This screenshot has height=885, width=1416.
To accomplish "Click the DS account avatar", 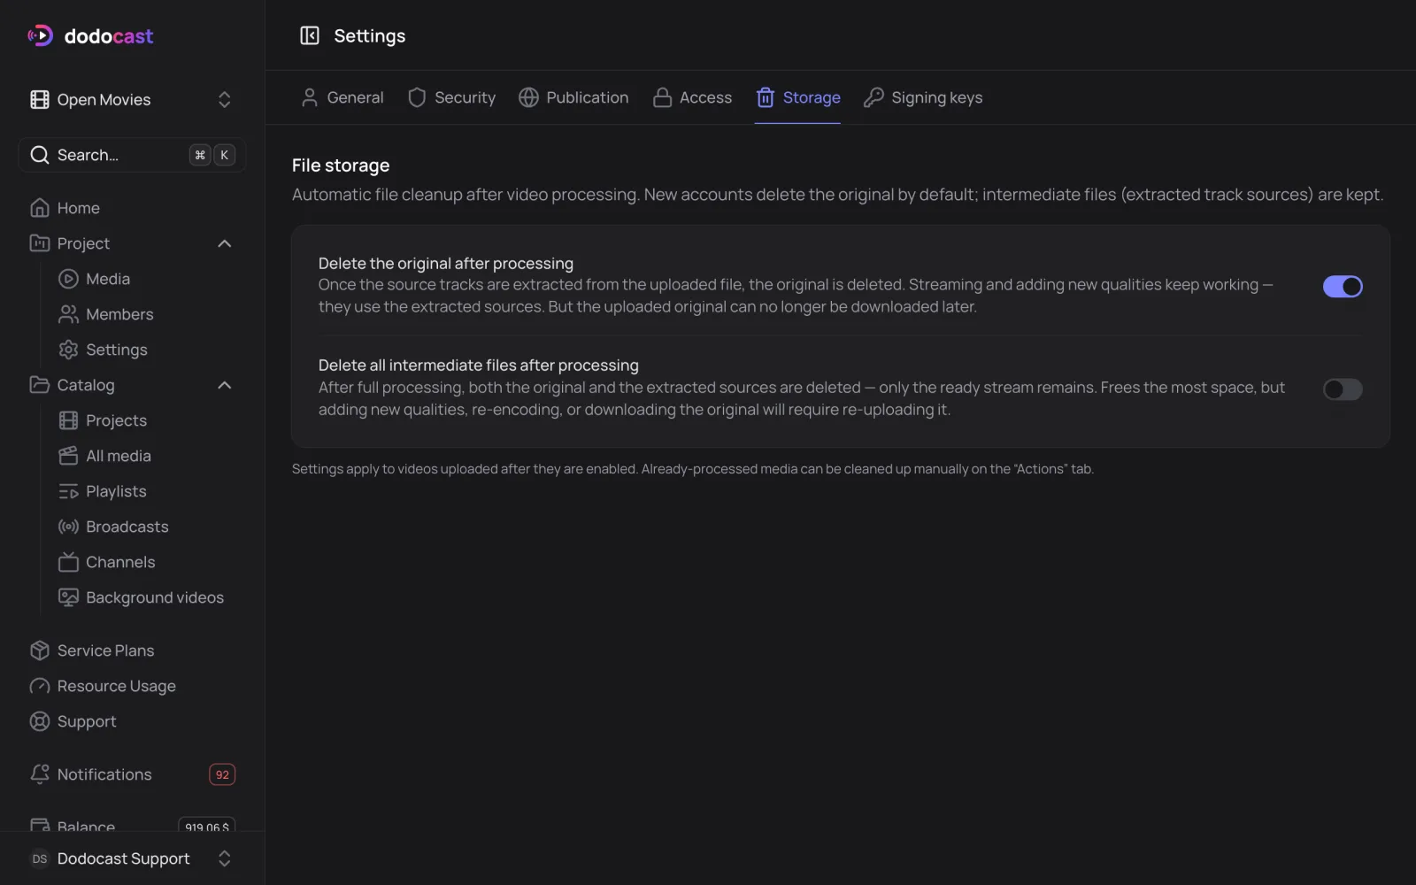I will click(x=40, y=858).
